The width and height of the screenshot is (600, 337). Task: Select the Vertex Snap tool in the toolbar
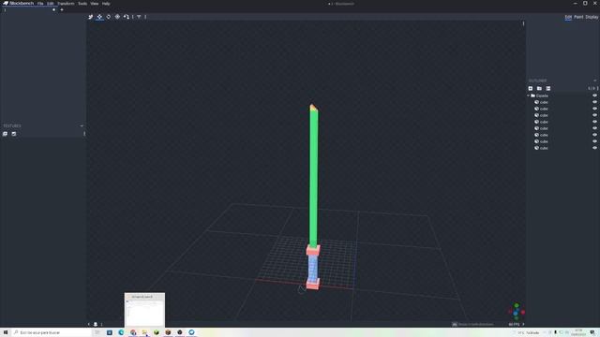click(127, 17)
